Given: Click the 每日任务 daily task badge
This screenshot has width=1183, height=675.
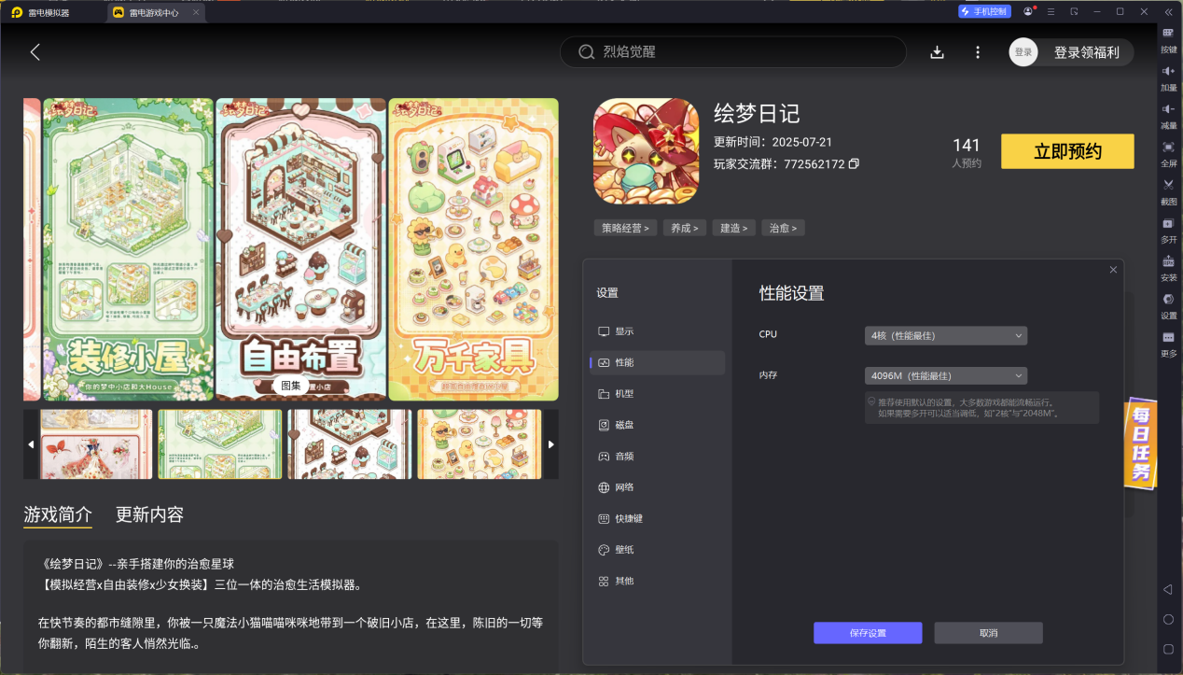Looking at the screenshot, I should 1141,445.
